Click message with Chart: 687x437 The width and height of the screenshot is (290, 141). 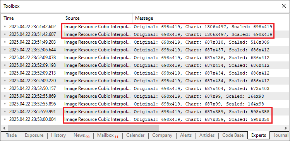(x=202, y=50)
